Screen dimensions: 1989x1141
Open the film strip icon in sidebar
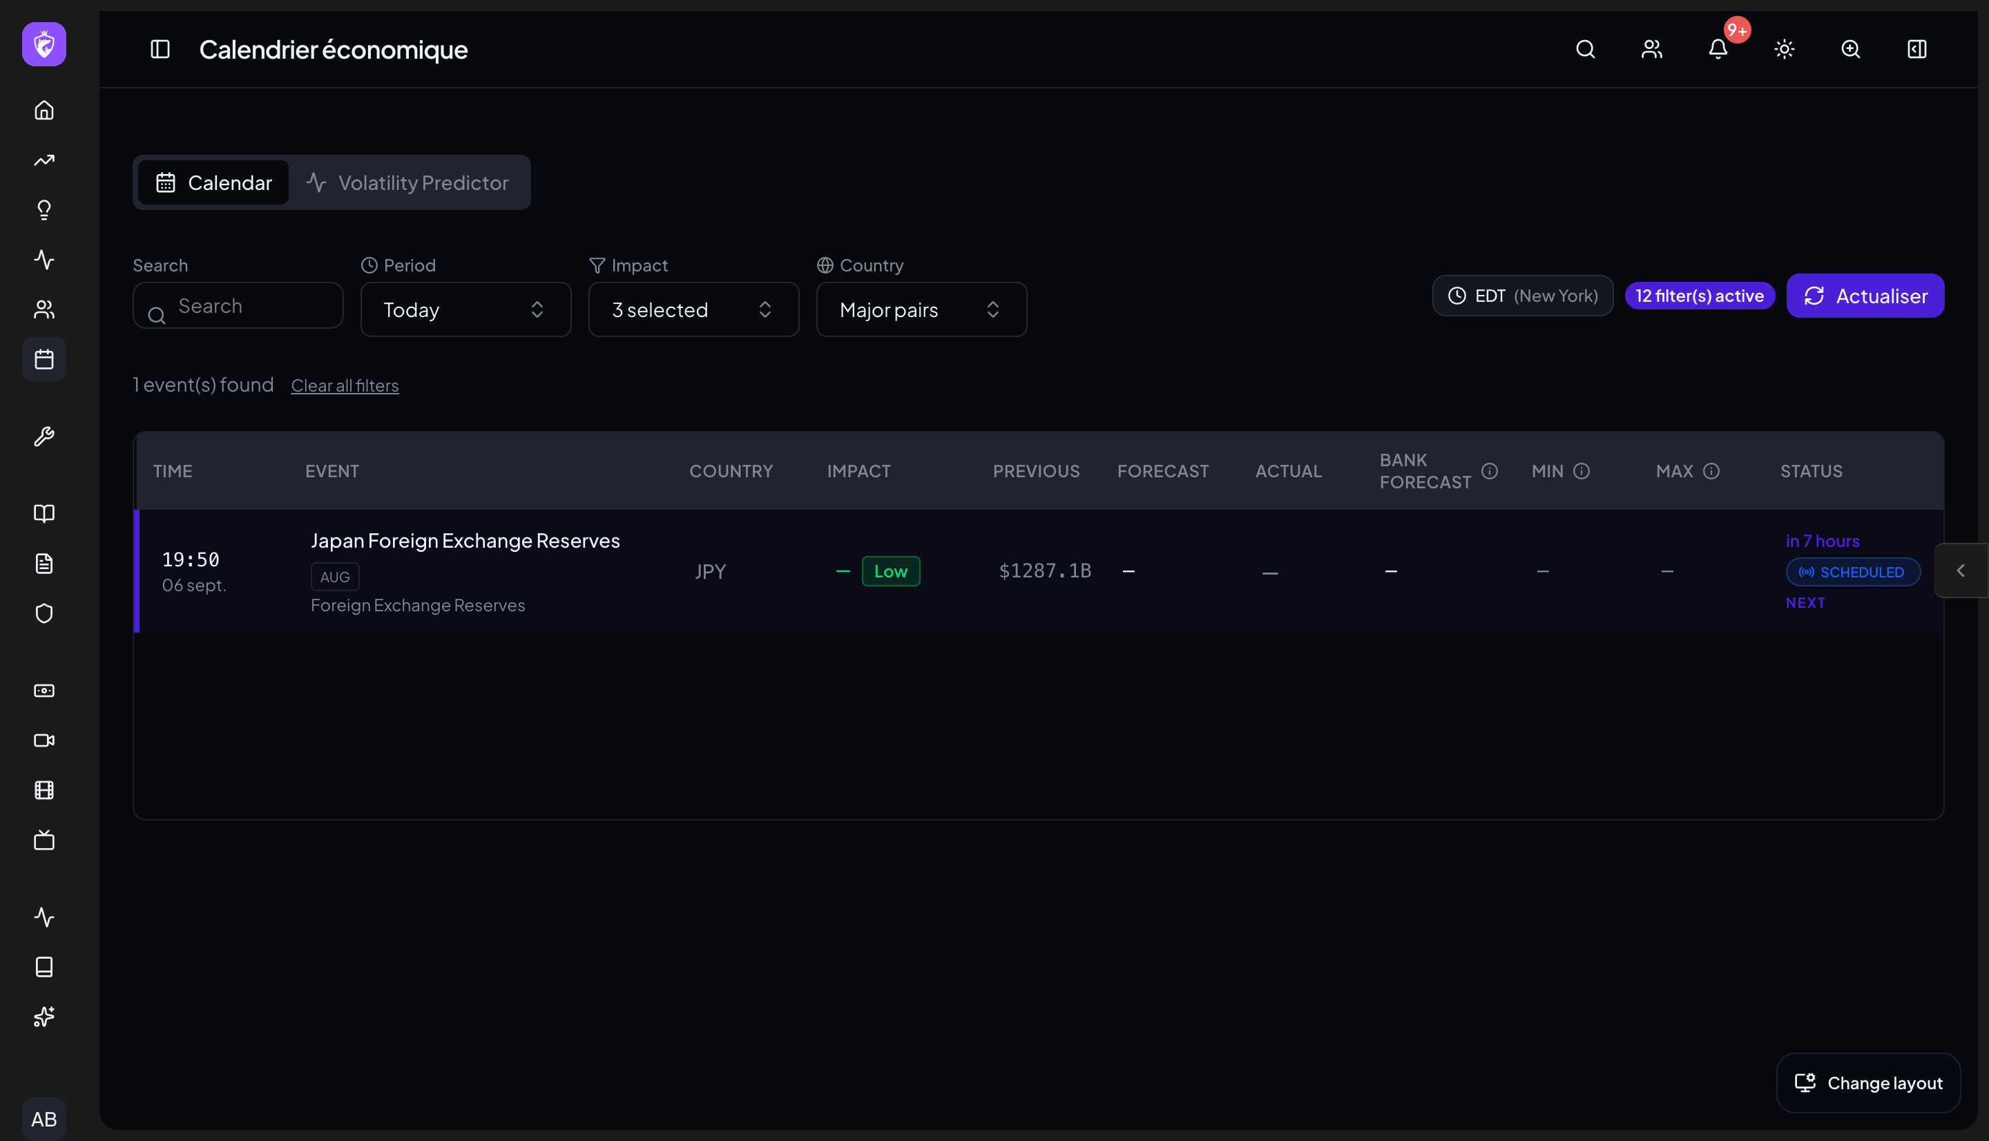point(44,791)
